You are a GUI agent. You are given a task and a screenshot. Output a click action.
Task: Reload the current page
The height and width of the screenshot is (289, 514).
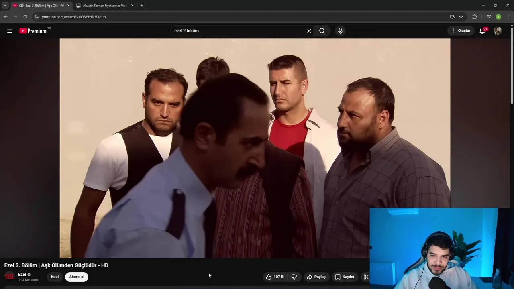[x=25, y=17]
